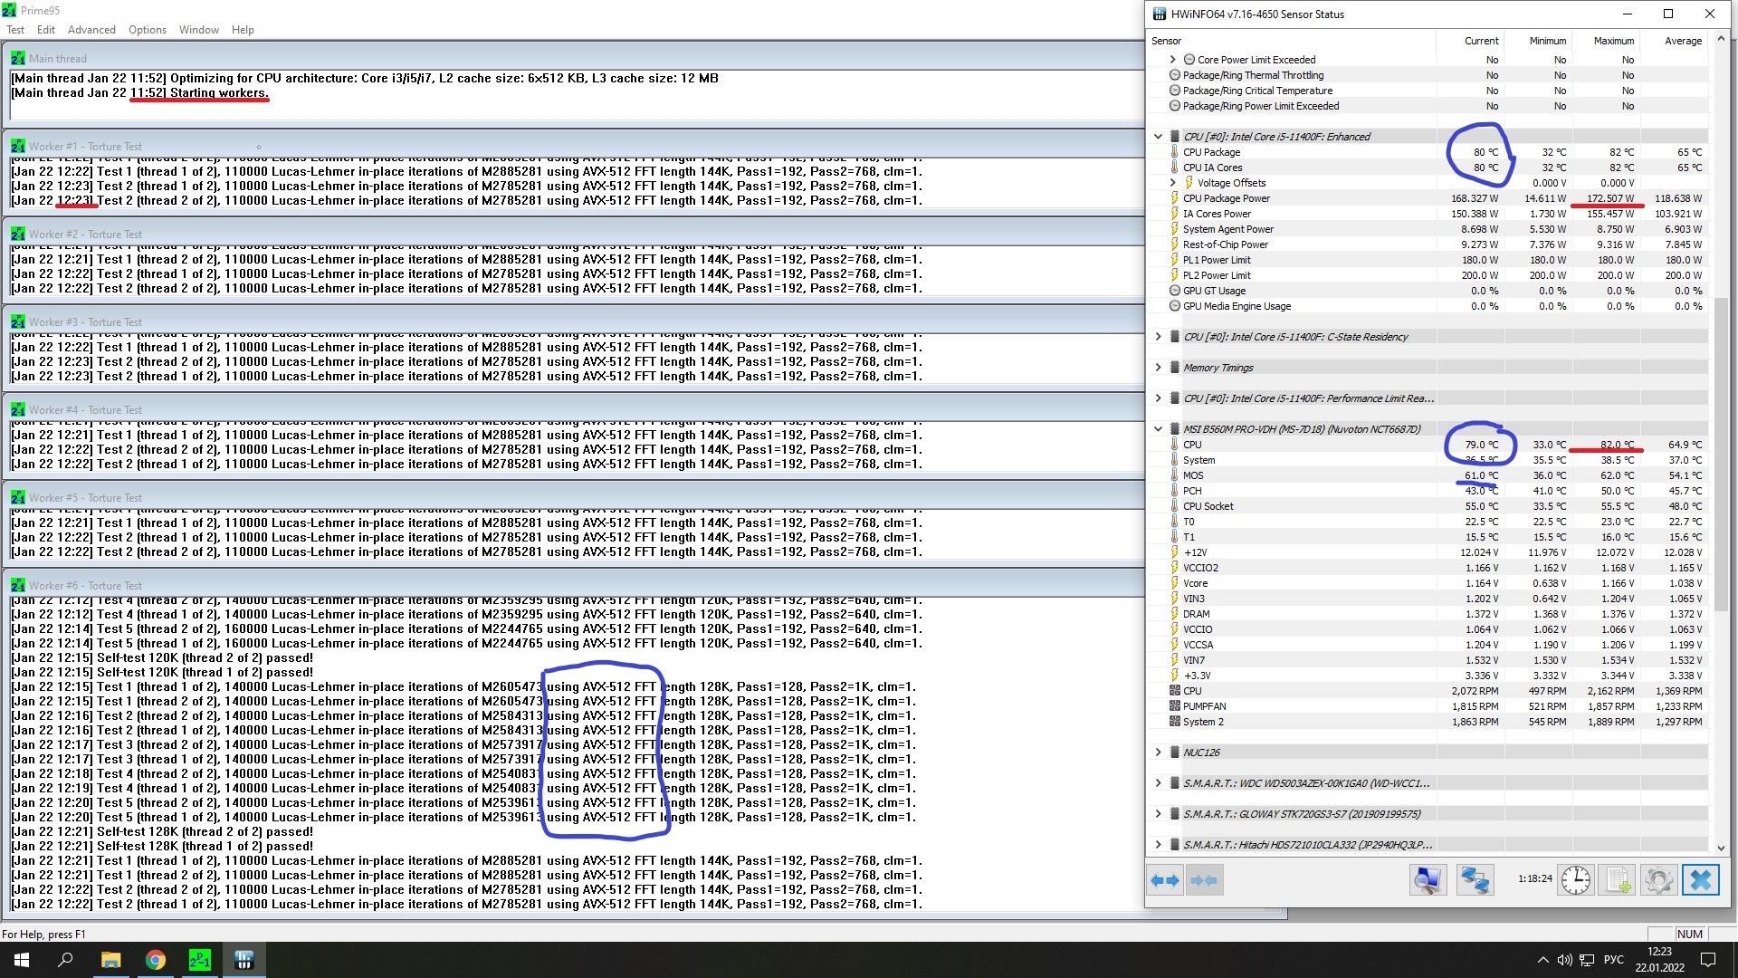
Task: Click the Average column header
Action: (1683, 41)
